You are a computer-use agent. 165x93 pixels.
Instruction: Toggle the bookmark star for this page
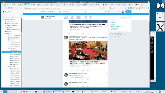113,8
